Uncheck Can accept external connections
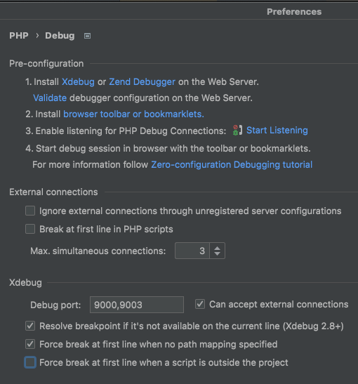This screenshot has height=384, width=358. tap(200, 304)
